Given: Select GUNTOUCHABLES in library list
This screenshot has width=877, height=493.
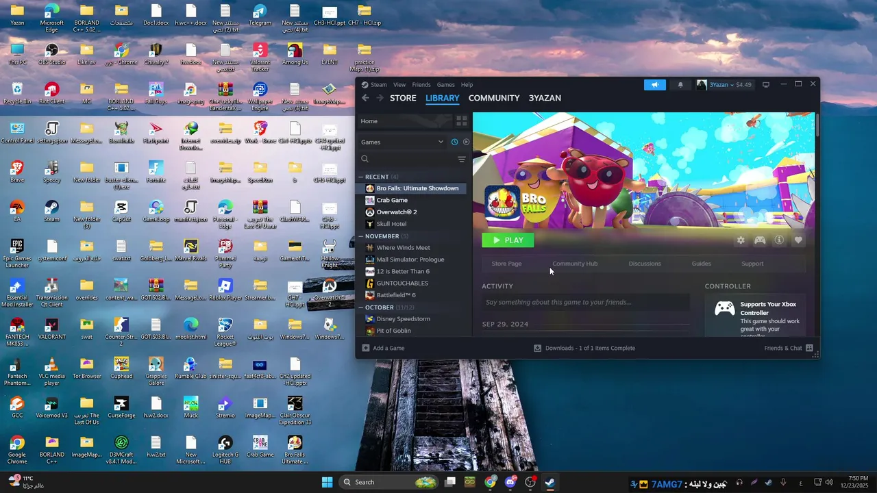Looking at the screenshot, I should (x=402, y=283).
